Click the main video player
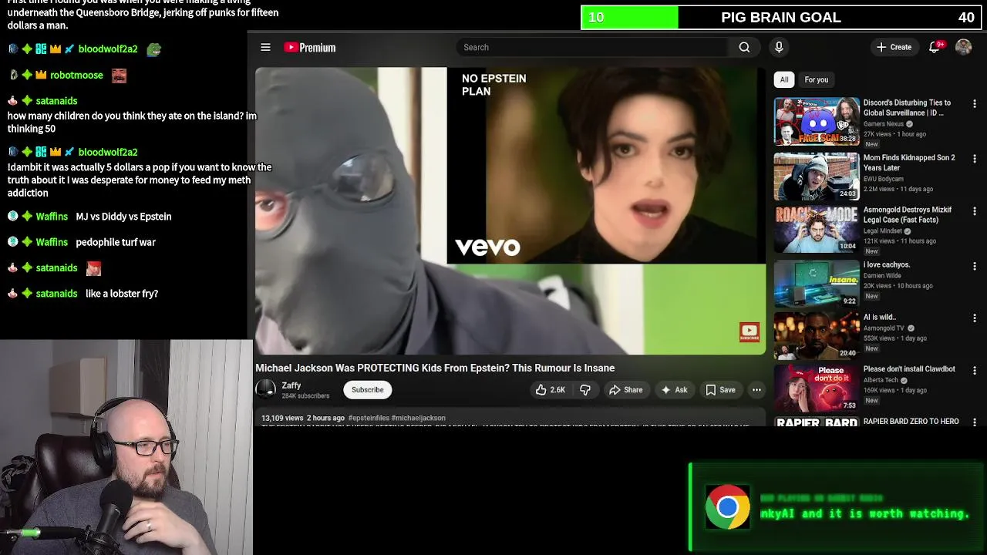Screen dimensions: 987x555 tap(510, 210)
